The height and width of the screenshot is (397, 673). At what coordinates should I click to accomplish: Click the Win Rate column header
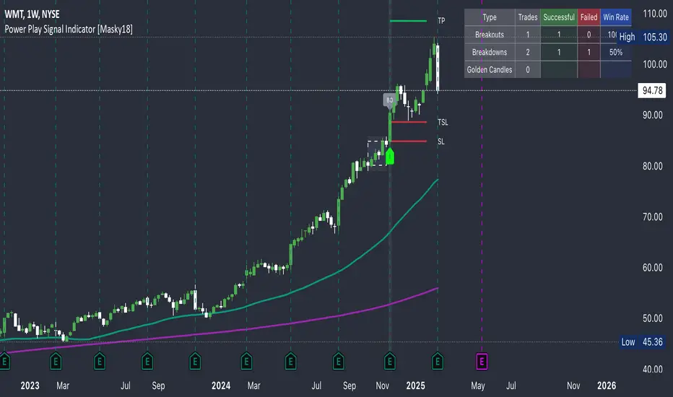pyautogui.click(x=616, y=17)
